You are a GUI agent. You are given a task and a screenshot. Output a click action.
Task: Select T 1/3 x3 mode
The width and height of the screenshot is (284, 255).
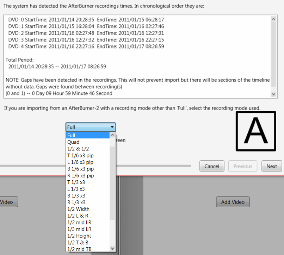(x=88, y=182)
